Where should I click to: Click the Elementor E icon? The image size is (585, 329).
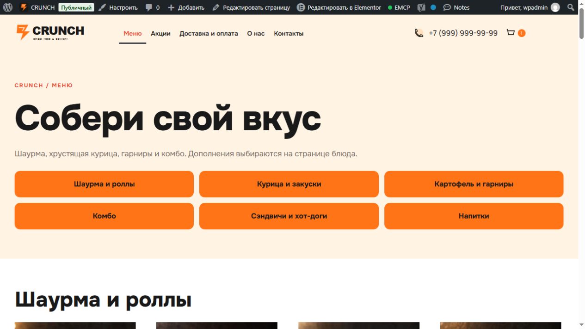coord(301,7)
